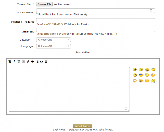Insert the sad frowning emoticon
Image resolution: width=164 pixels, height=132 pixels.
(141, 70)
